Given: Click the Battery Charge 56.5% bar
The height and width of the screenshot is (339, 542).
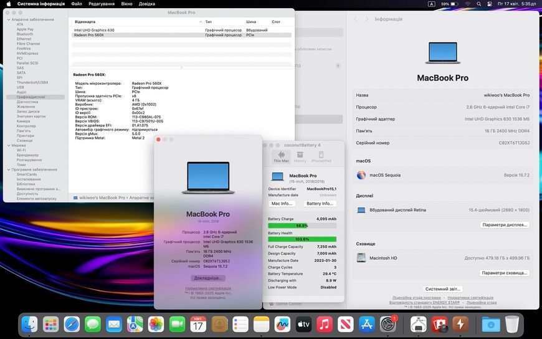Looking at the screenshot, I should tap(302, 226).
